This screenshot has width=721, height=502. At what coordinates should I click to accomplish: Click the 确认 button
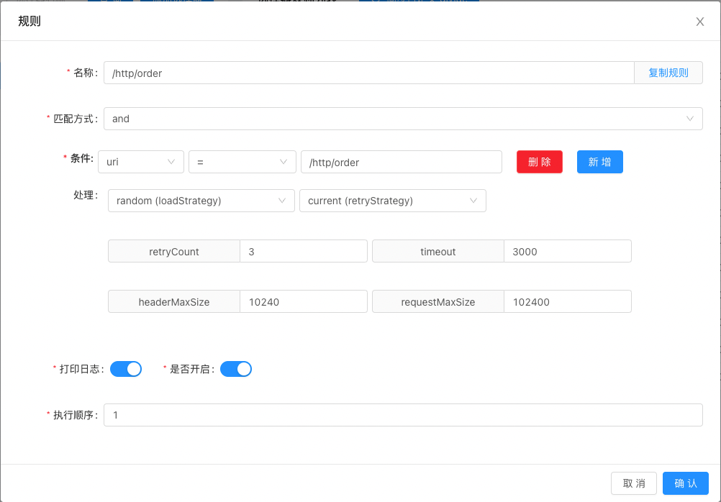click(685, 483)
